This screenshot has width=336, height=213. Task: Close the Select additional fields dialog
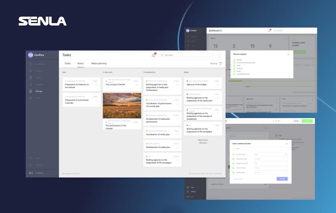click(x=286, y=144)
